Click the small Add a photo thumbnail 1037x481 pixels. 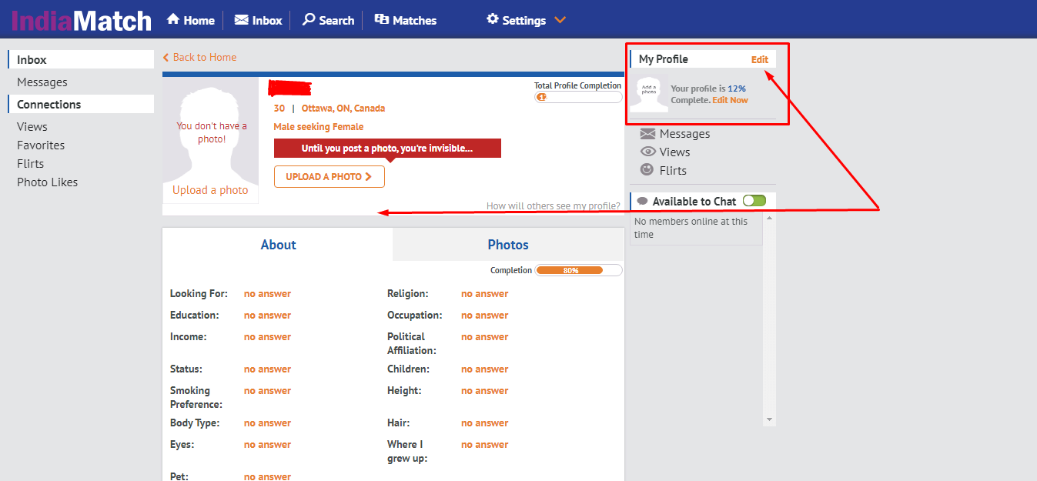pos(649,93)
